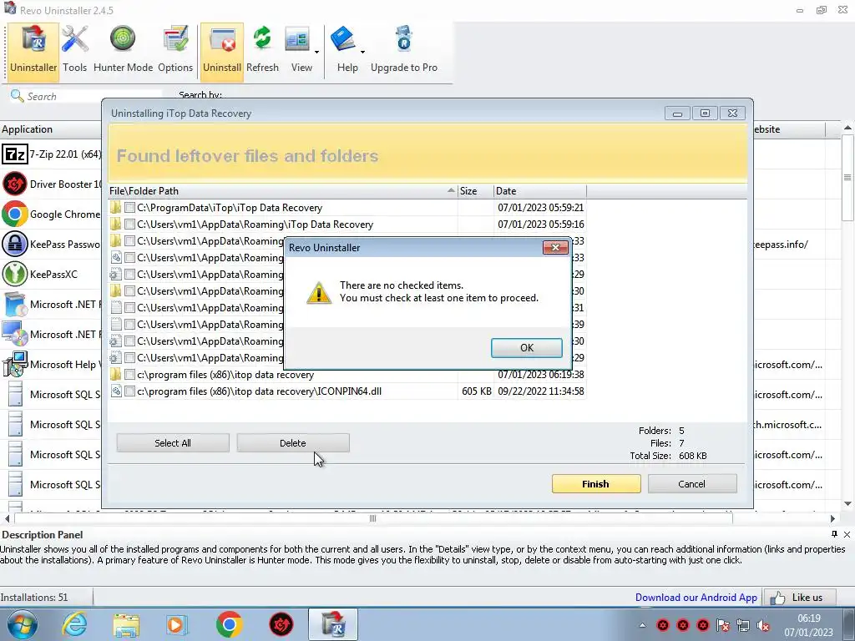Open Google Chrome from taskbar
This screenshot has width=855, height=641.
(x=229, y=624)
